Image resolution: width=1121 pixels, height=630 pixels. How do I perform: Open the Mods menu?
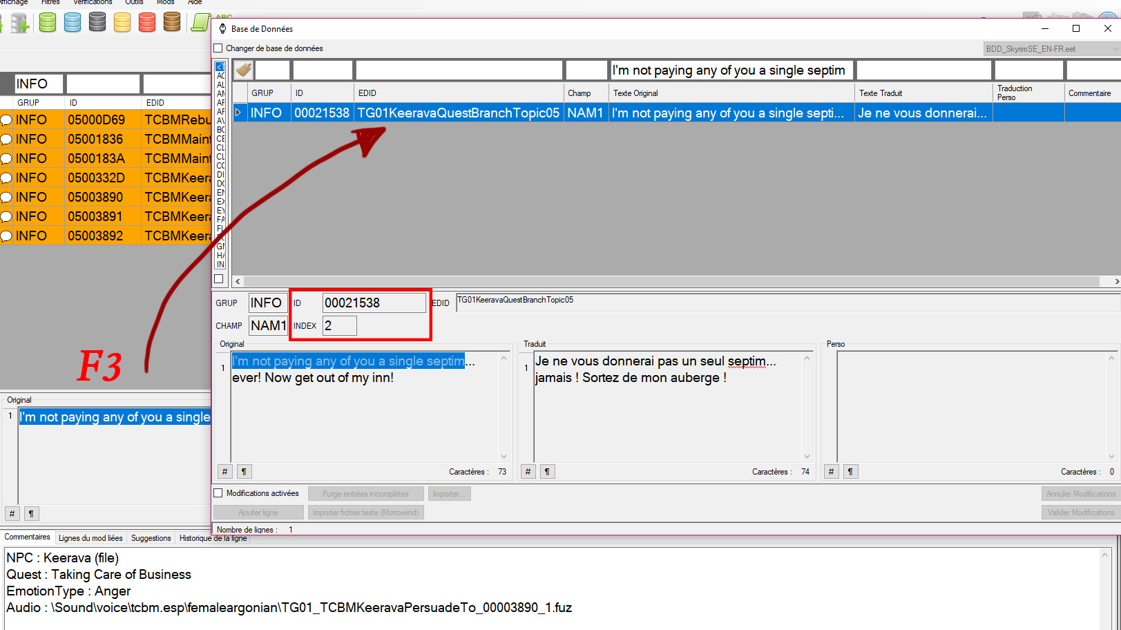tap(166, 2)
